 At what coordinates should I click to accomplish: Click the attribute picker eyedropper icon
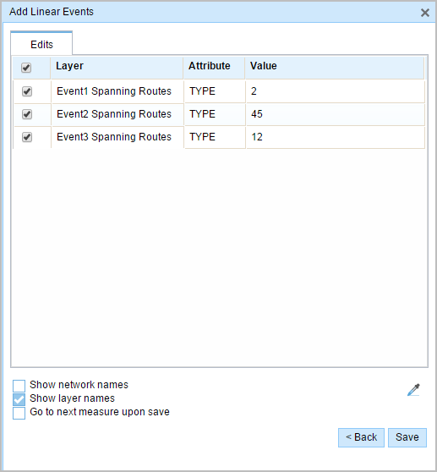click(413, 390)
